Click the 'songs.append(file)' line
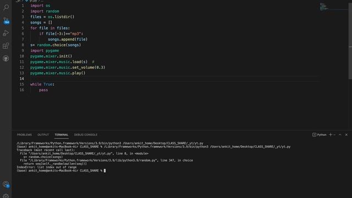The image size is (352, 198). pyautogui.click(x=68, y=39)
